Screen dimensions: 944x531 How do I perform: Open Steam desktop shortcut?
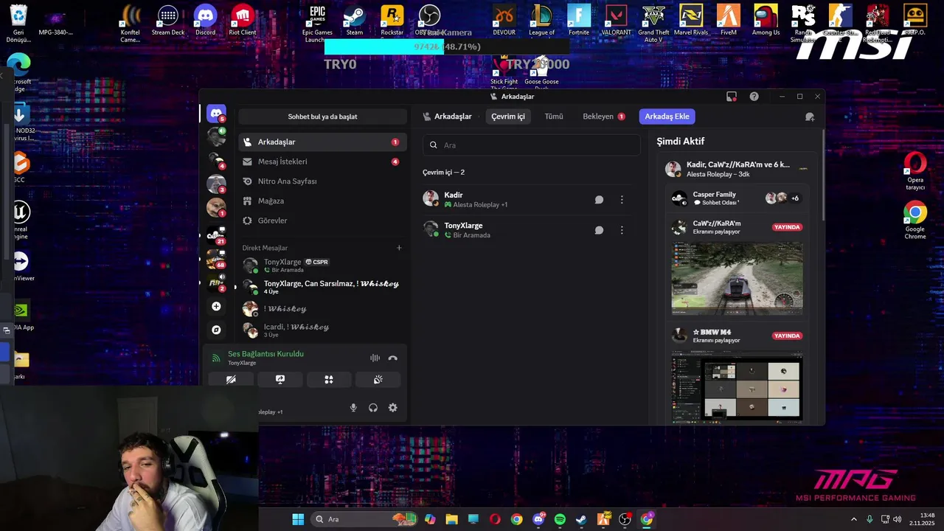[x=355, y=20]
